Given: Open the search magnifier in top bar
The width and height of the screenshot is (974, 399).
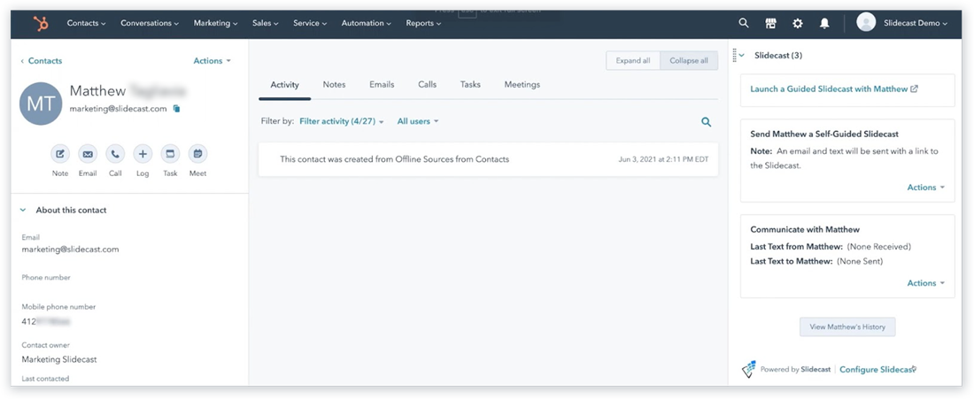Looking at the screenshot, I should coord(744,23).
